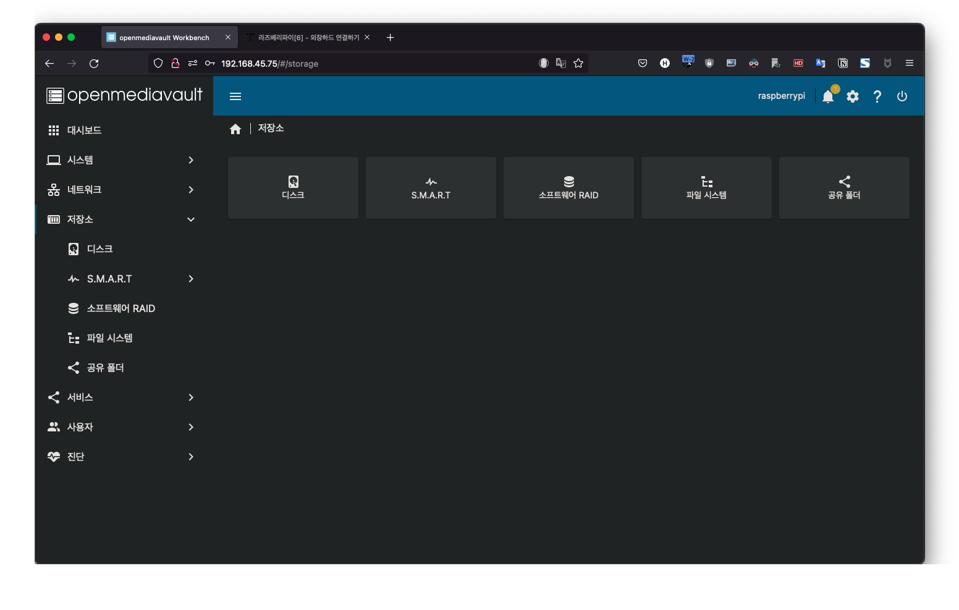The height and width of the screenshot is (610, 959).
Task: Open the 소프트웨어 RAID card
Action: pyautogui.click(x=568, y=188)
